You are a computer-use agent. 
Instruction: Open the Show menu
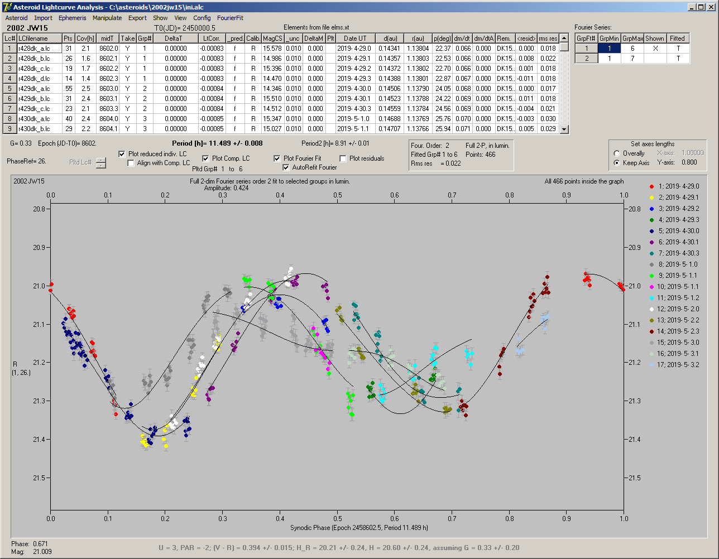[160, 18]
